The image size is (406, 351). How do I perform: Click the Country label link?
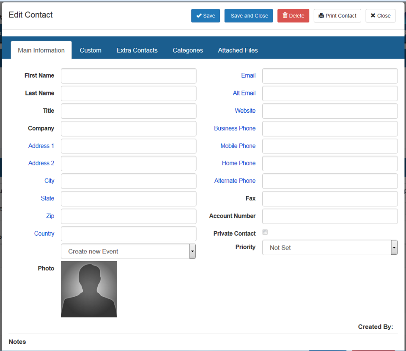pos(44,234)
